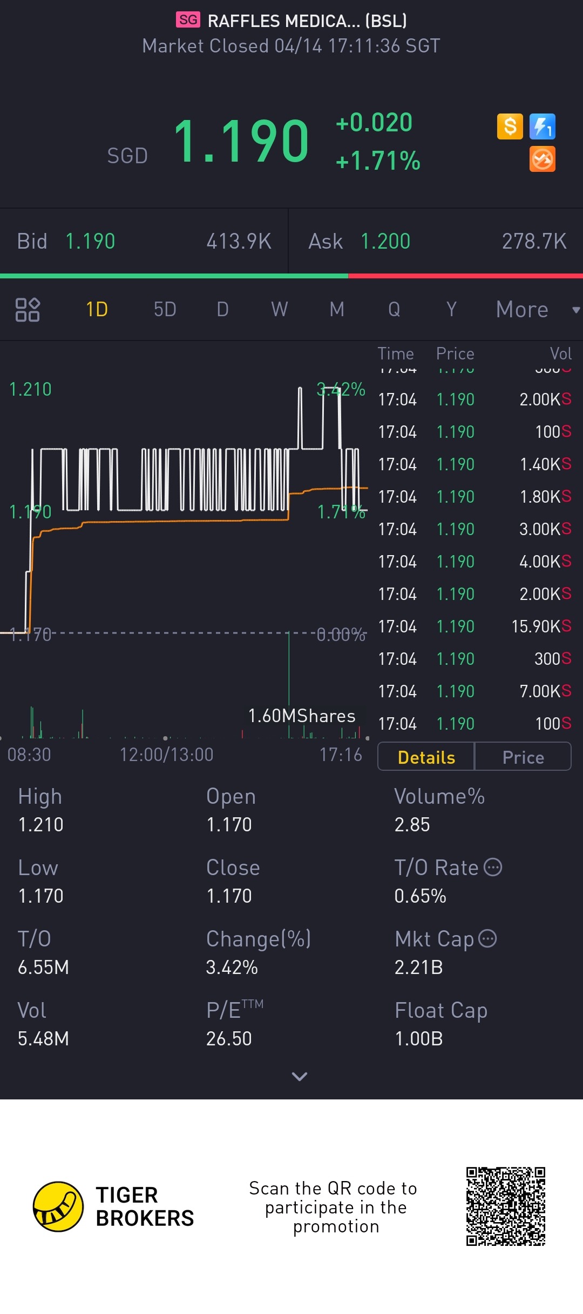Screen dimensions: 583x1314
Task: Select the 5D chart period
Action: click(x=165, y=310)
